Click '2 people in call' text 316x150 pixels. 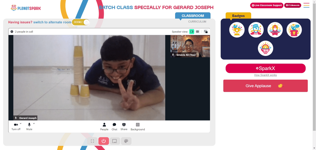click(24, 32)
